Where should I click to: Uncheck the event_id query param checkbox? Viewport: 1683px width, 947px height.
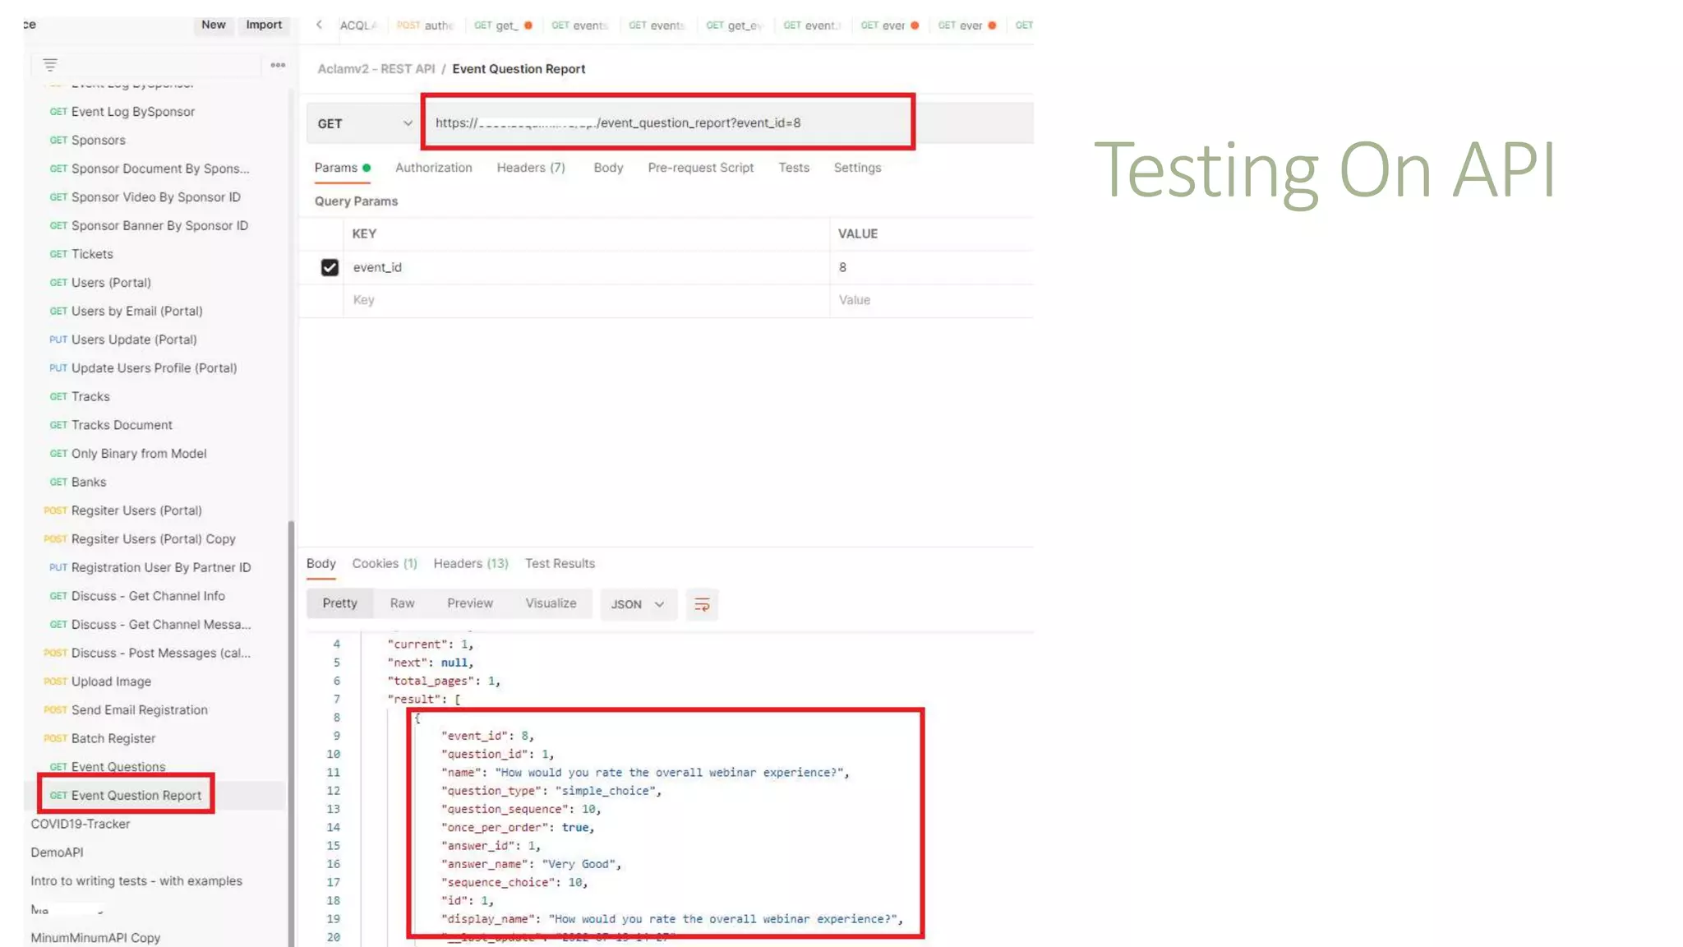(x=330, y=268)
